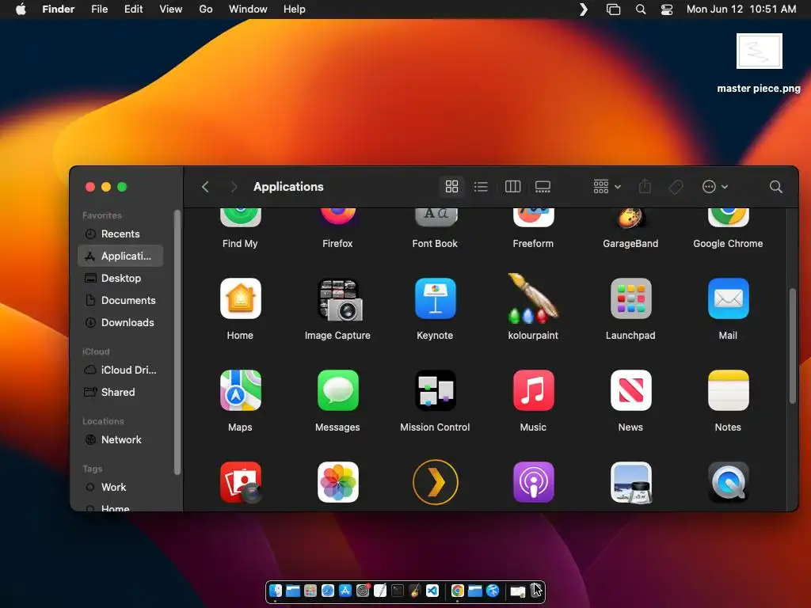This screenshot has width=811, height=608.
Task: Switch Finder to list view
Action: tap(481, 187)
